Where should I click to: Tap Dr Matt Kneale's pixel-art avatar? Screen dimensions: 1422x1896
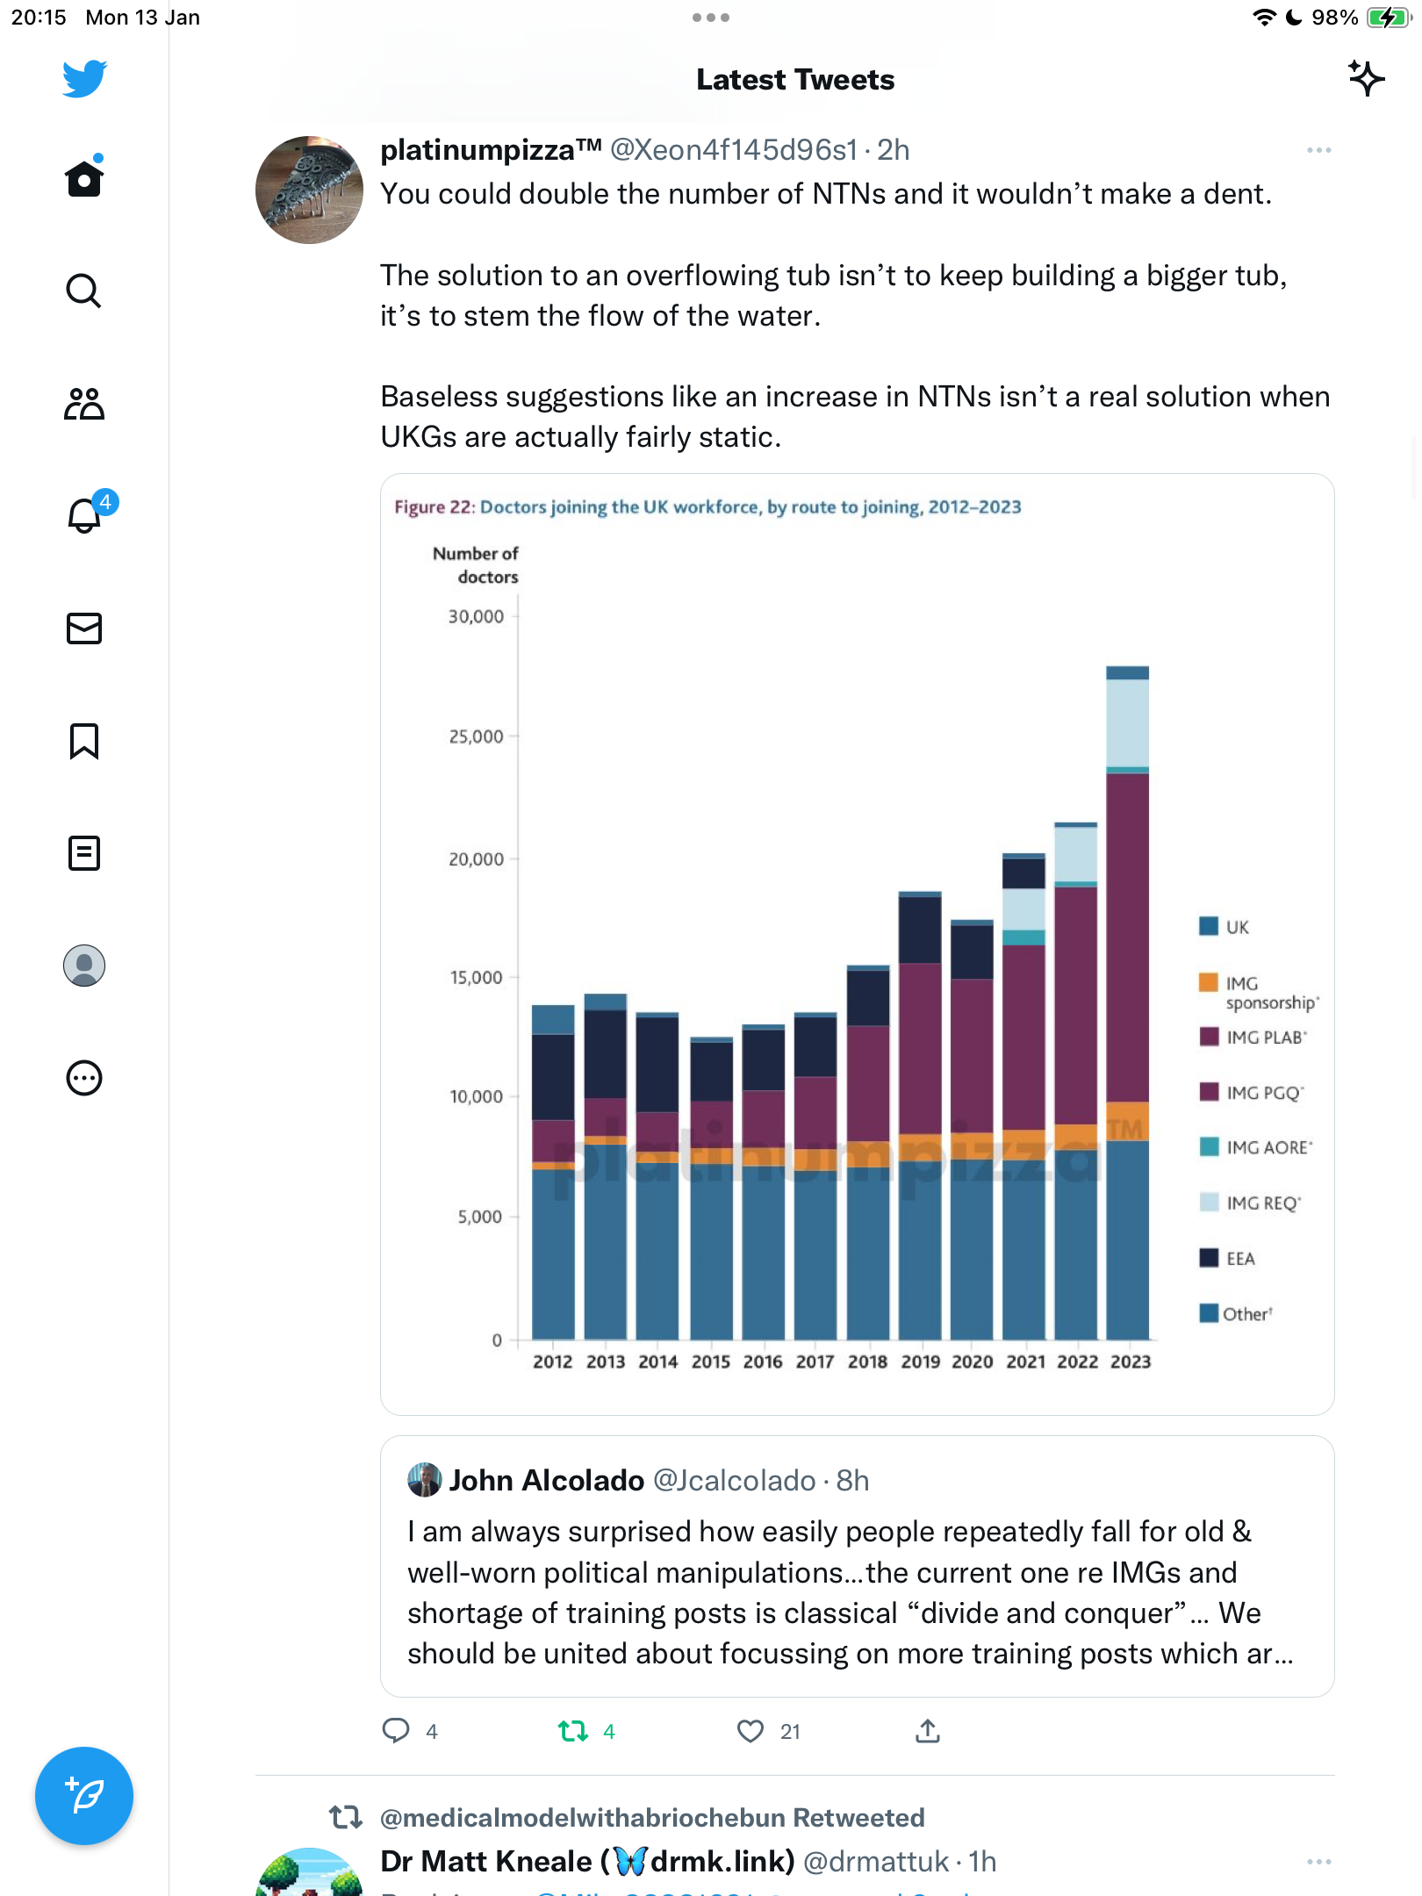(x=309, y=1872)
